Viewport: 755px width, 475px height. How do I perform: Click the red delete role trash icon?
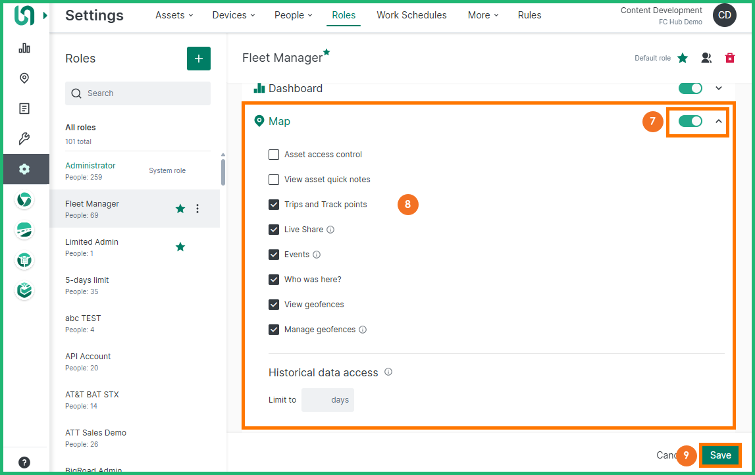(729, 58)
